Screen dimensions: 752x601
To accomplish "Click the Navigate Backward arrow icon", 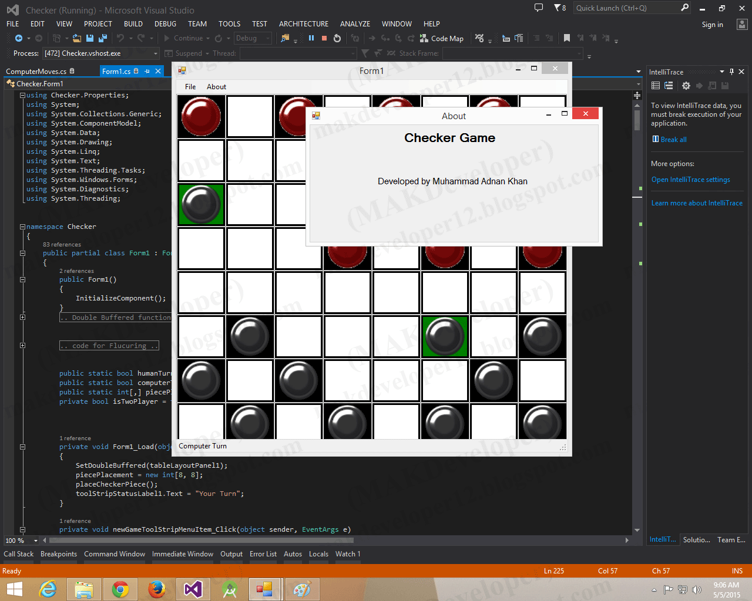I will click(x=19, y=38).
